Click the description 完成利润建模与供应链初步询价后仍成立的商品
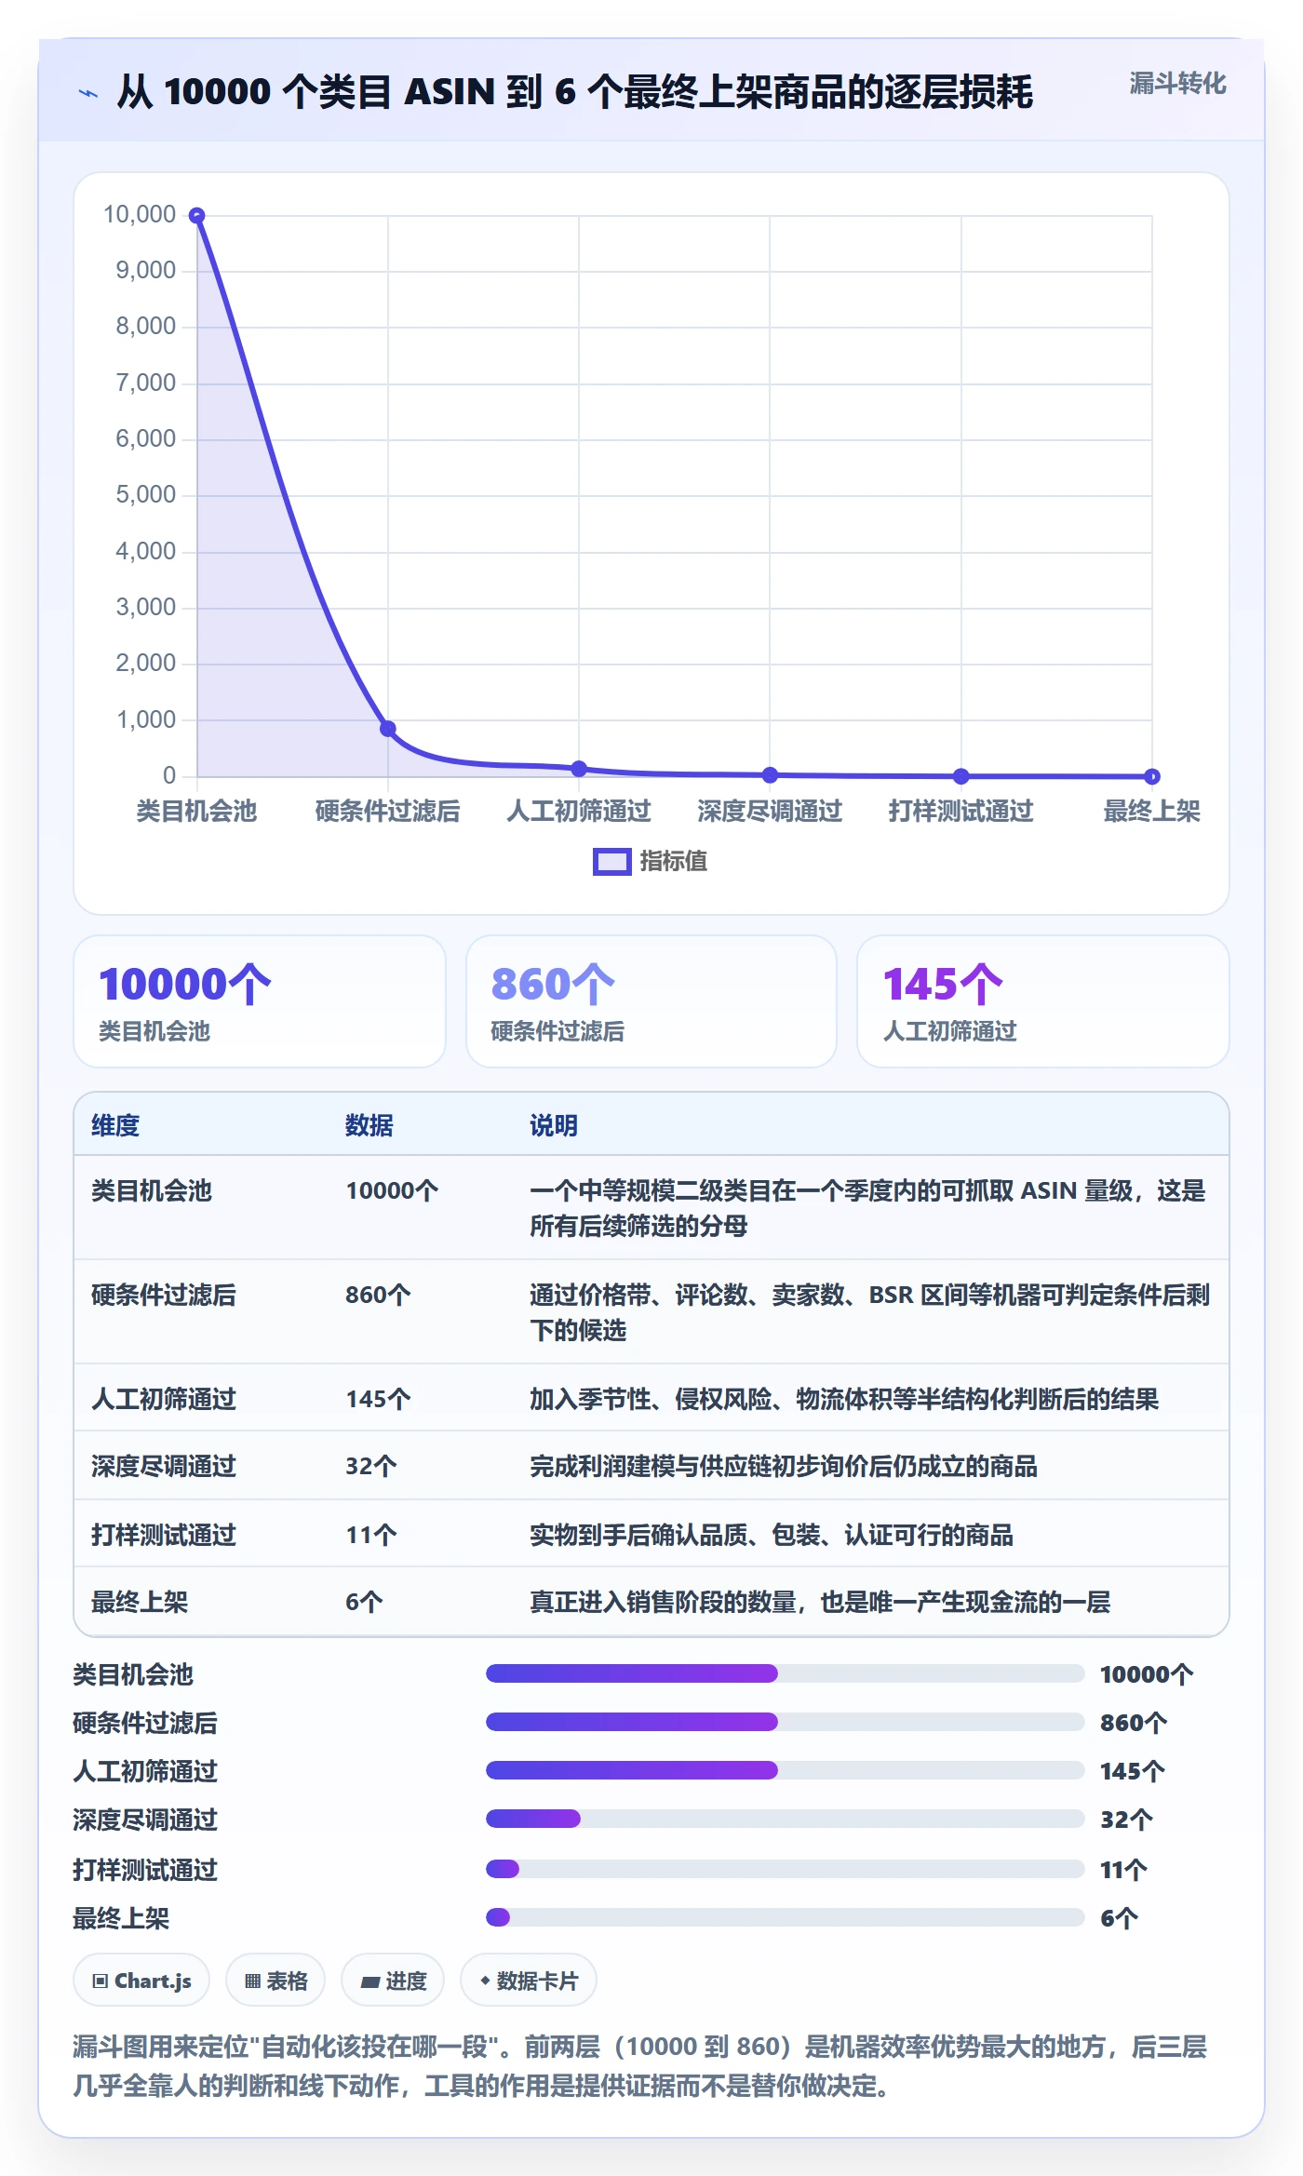This screenshot has width=1303, height=2176. point(784,1466)
